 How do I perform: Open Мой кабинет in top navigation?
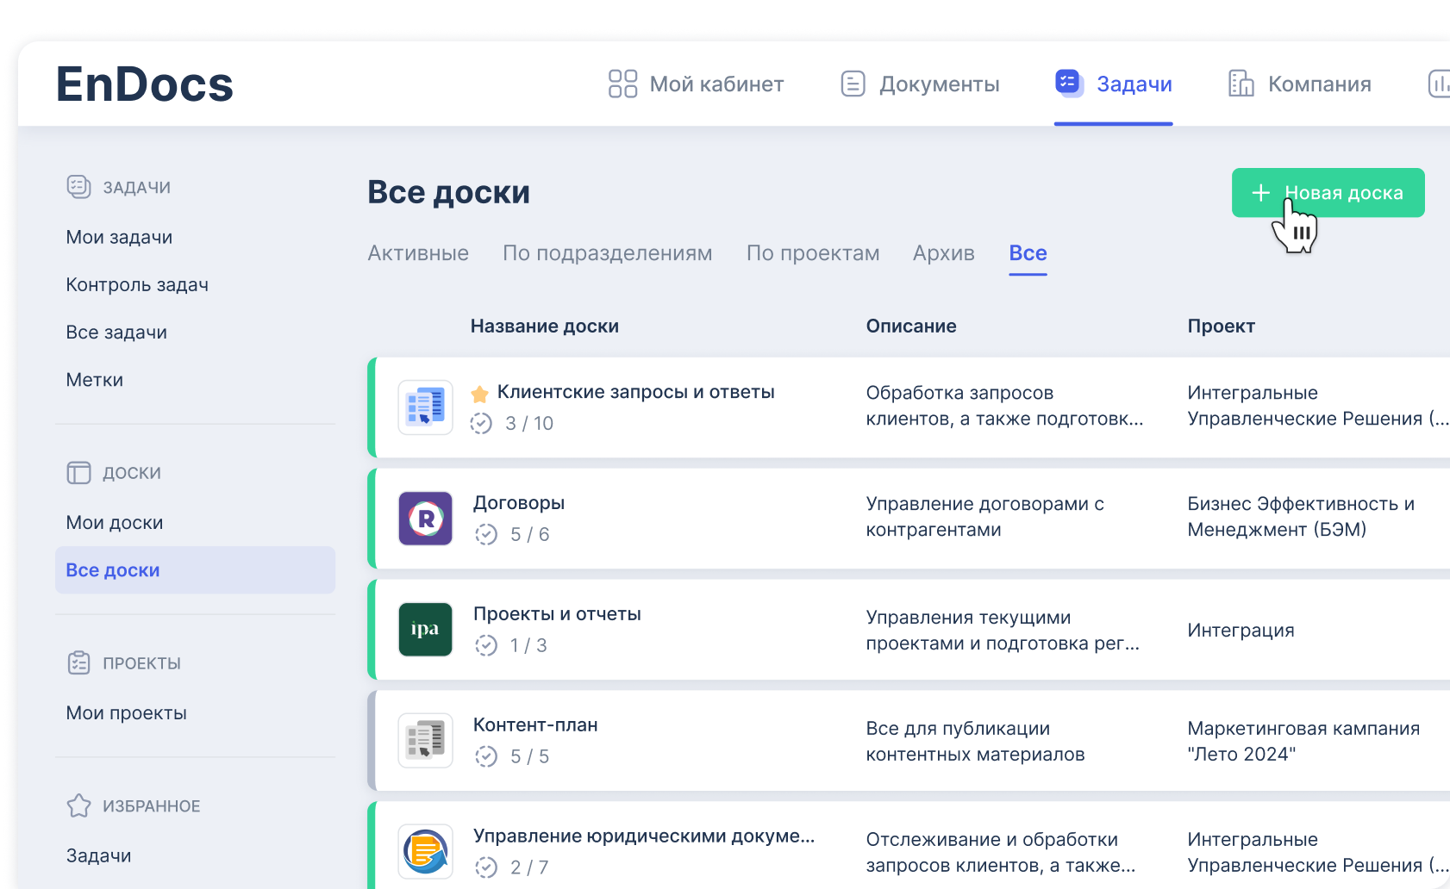point(696,84)
